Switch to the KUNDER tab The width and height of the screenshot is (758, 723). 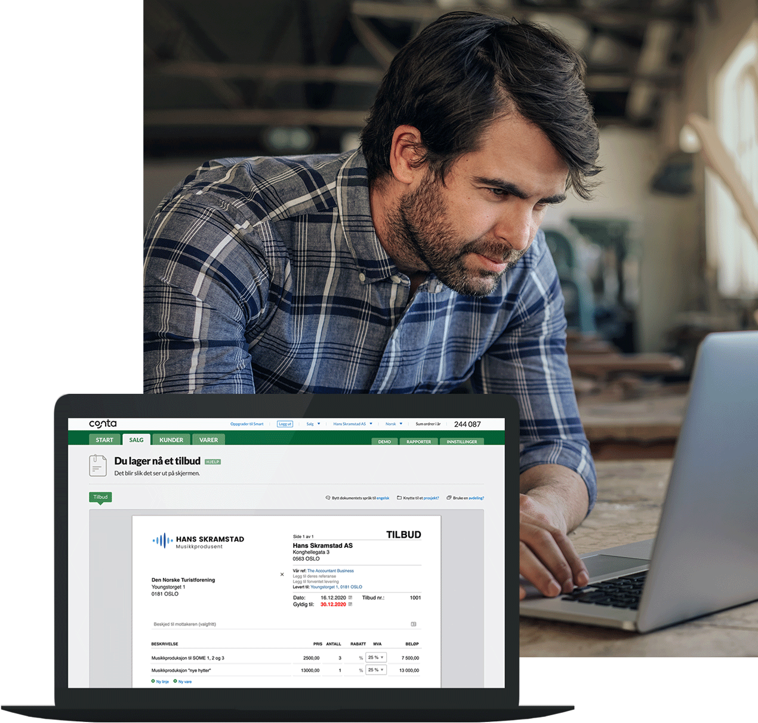point(171,440)
